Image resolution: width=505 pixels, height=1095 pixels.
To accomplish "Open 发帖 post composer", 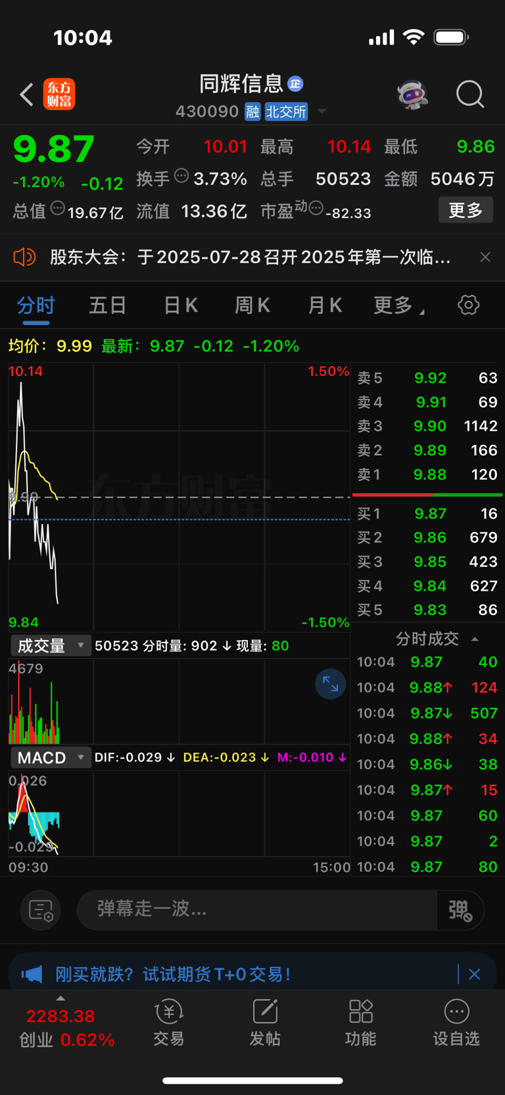I will coord(265,1023).
